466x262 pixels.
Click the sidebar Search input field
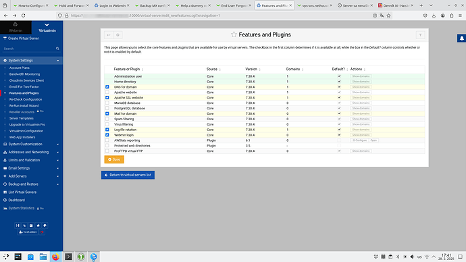coord(29,49)
